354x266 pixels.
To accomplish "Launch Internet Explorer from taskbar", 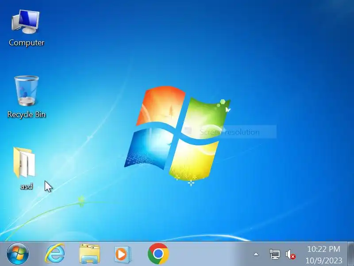I will [55, 254].
